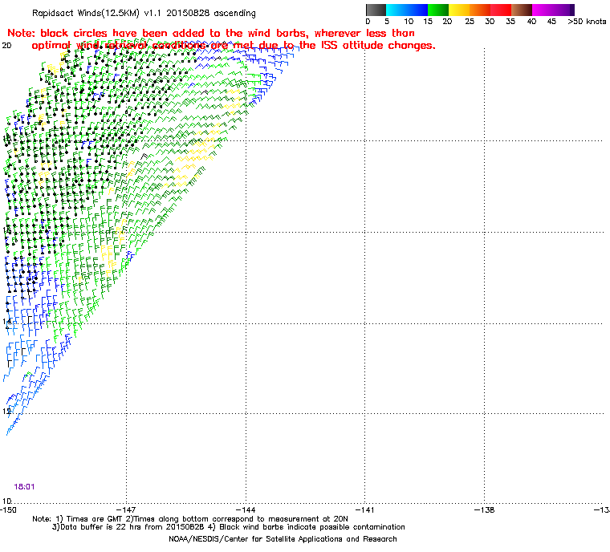
Task: Click the blue 10-15 knots legend segment
Action: pos(417,10)
